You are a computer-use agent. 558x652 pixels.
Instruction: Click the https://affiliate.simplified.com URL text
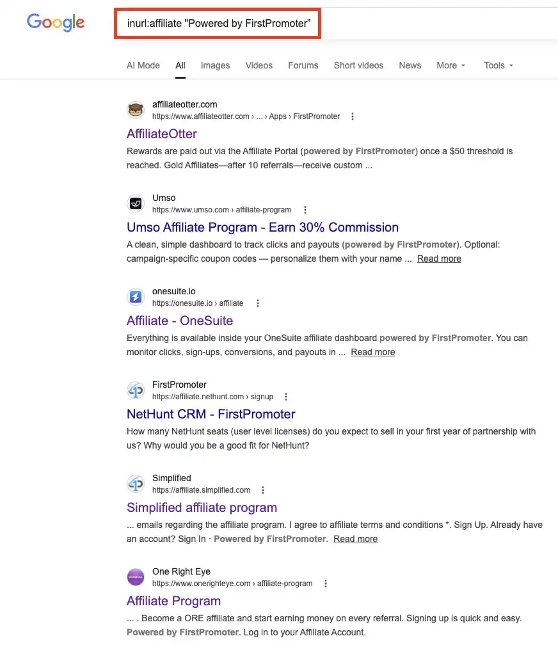click(201, 490)
